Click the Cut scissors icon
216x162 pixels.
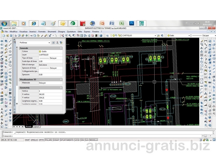point(31,35)
